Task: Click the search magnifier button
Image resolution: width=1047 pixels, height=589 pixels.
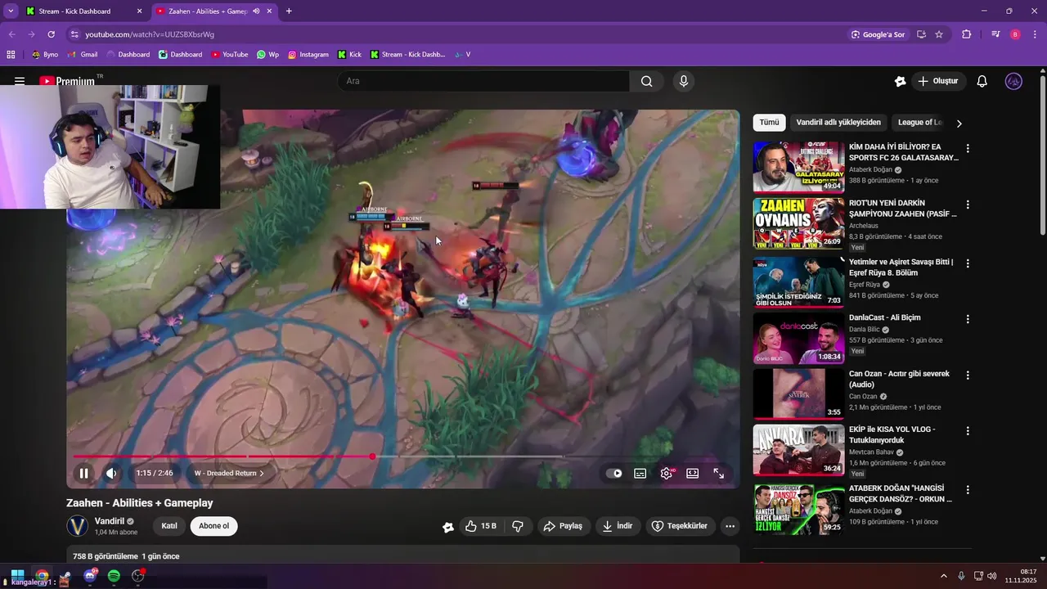Action: click(x=647, y=81)
